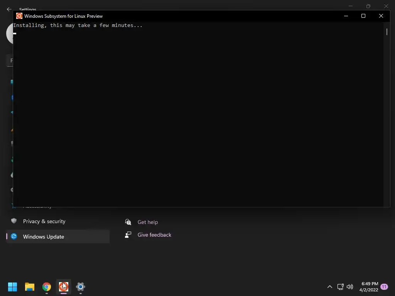Viewport: 395px width, 296px height.
Task: Open notification badge showing 11
Action: (x=384, y=287)
